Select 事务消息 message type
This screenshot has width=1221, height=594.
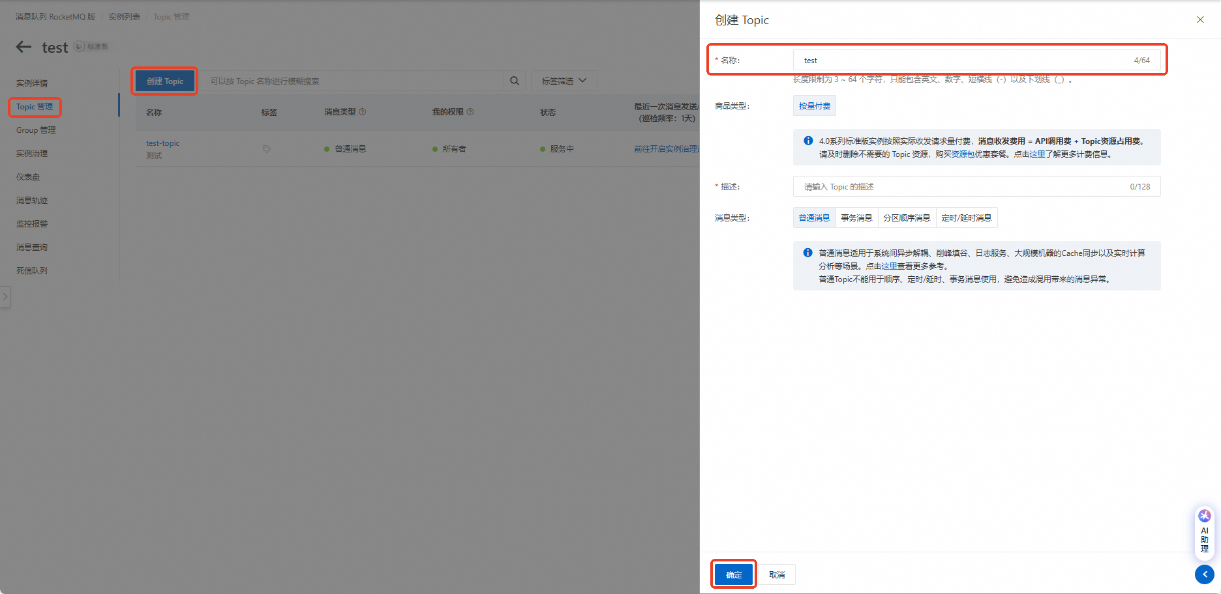[856, 218]
